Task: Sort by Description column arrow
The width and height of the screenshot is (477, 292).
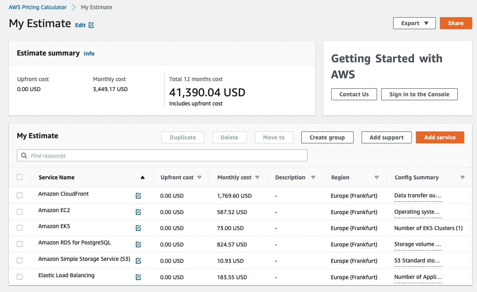Action: point(313,177)
